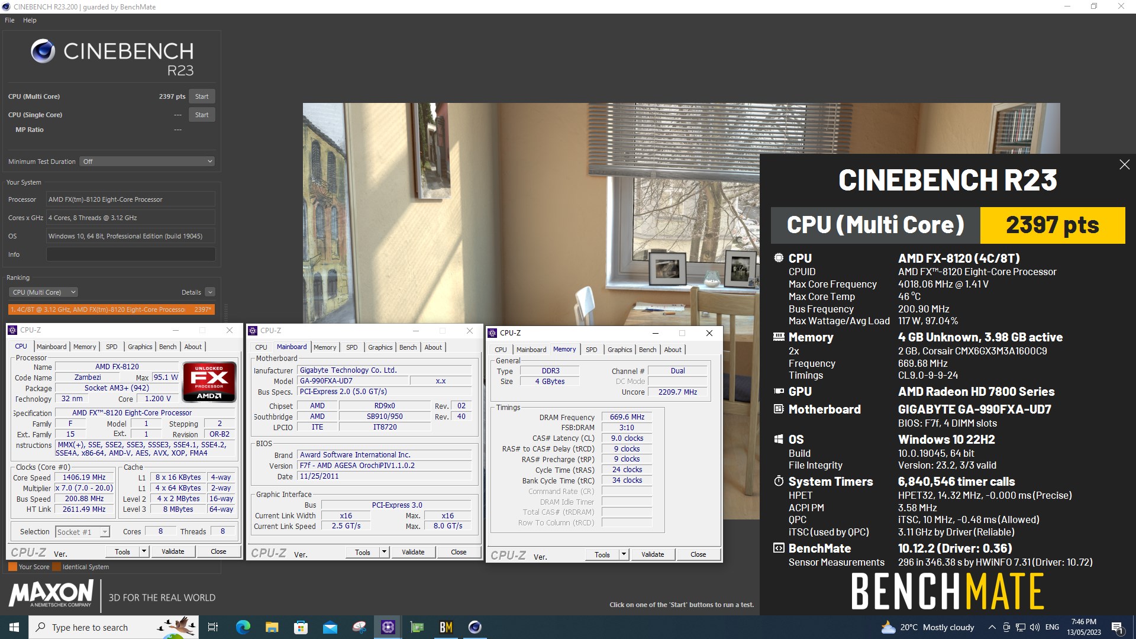Click the AMD FX processor logo
Screen dimensions: 1136x639
209,382
